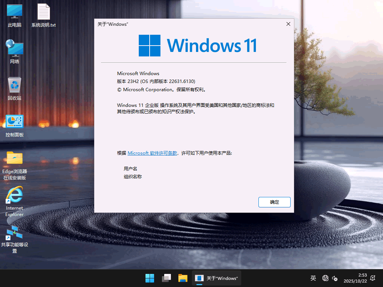Screen dimensions: 383x287
Task: Select the Edge浏览器在线安装版 folder icon
Action: (15, 166)
